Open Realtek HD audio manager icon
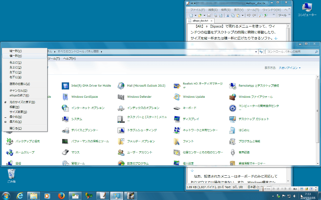Screen dimensions: 321x200 tap(177, 86)
